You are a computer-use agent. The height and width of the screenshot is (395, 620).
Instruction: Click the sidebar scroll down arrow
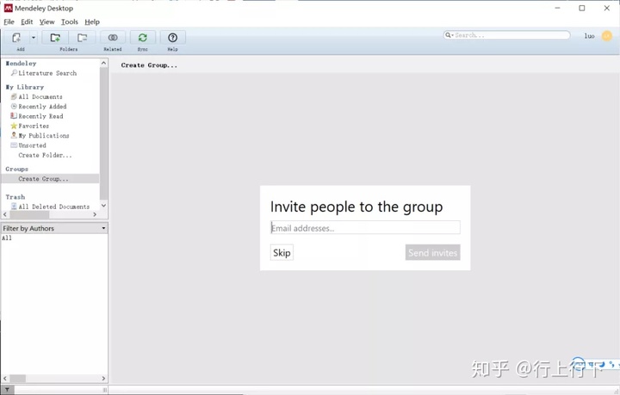[x=103, y=206]
